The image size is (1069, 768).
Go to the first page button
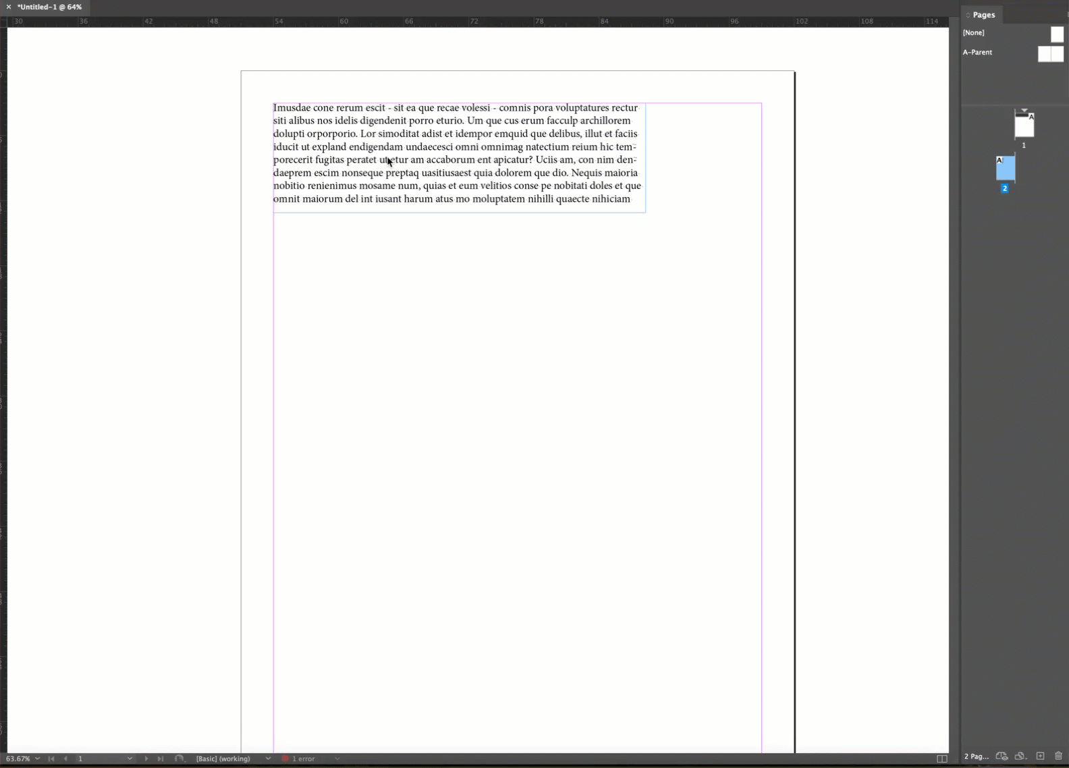pos(51,759)
